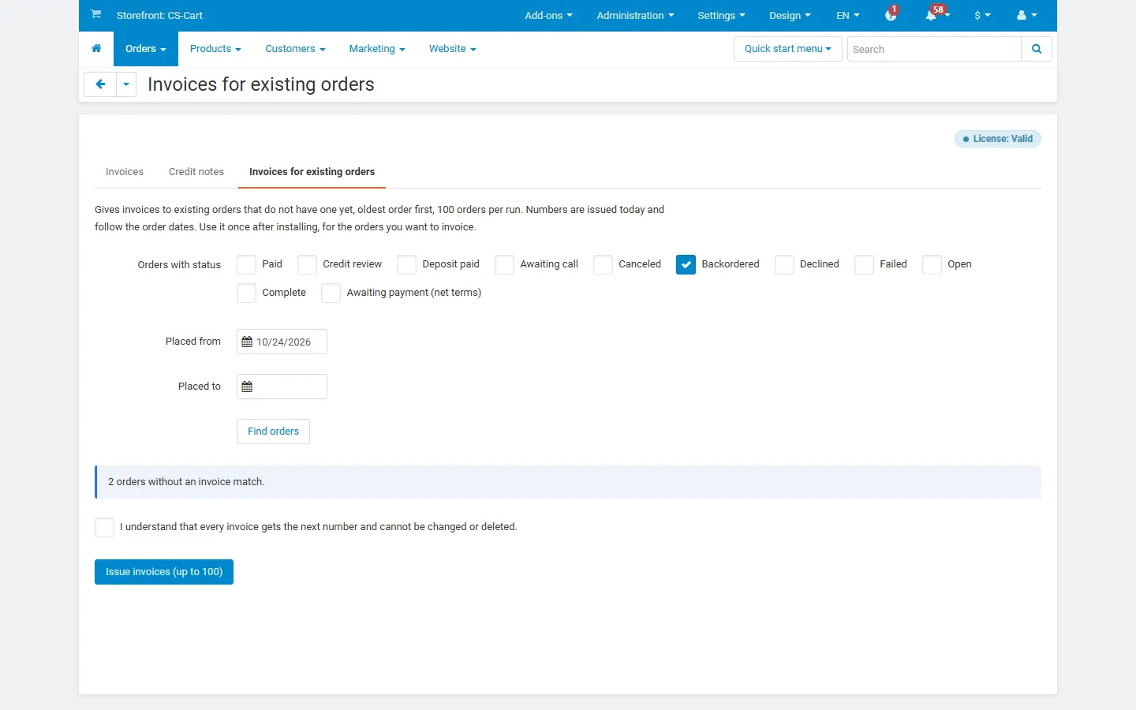The width and height of the screenshot is (1136, 710).
Task: Open the Marketing menu
Action: 377,49
